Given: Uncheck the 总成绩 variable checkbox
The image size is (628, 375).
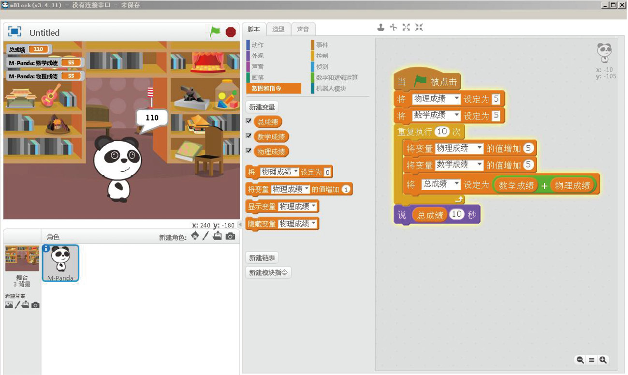Looking at the screenshot, I should [x=248, y=121].
